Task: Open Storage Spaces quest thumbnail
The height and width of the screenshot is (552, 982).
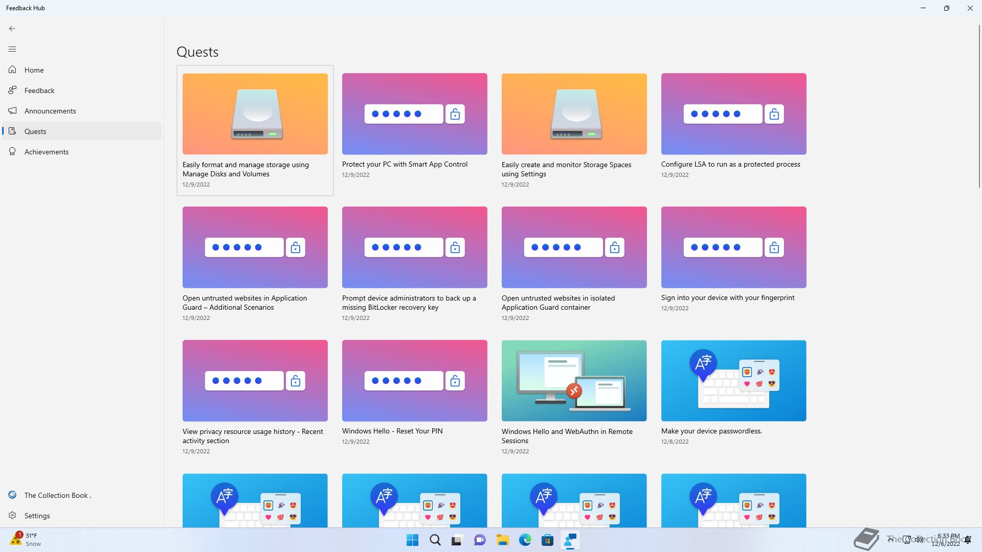Action: (x=574, y=114)
